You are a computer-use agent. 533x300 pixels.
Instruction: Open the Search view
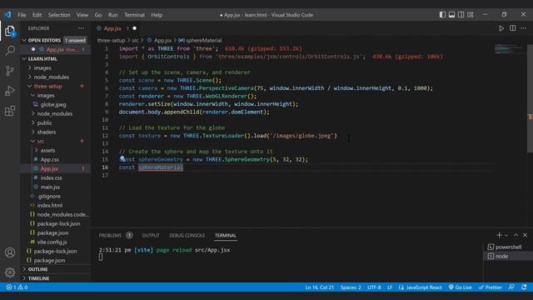click(10, 51)
